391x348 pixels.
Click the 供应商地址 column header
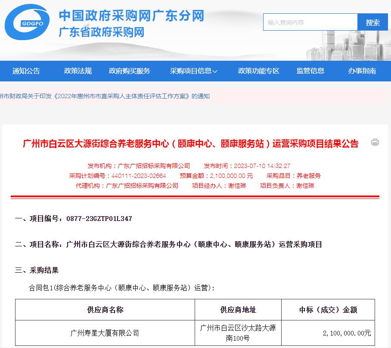click(238, 310)
